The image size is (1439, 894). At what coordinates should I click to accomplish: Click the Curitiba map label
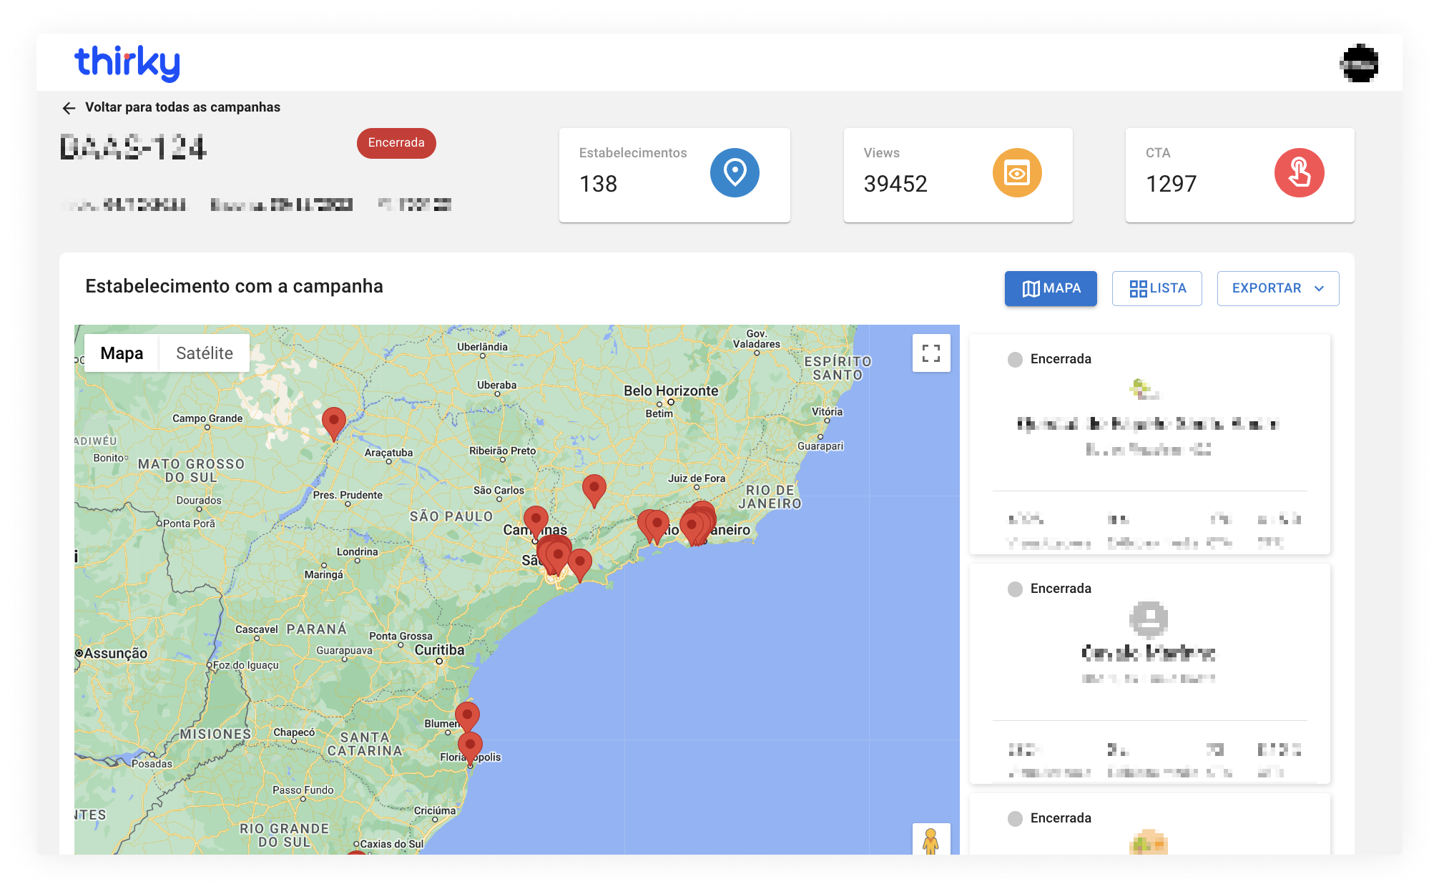pos(439,650)
